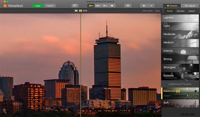
Task: Select the Balanced PRO preset
Action: tap(180, 93)
